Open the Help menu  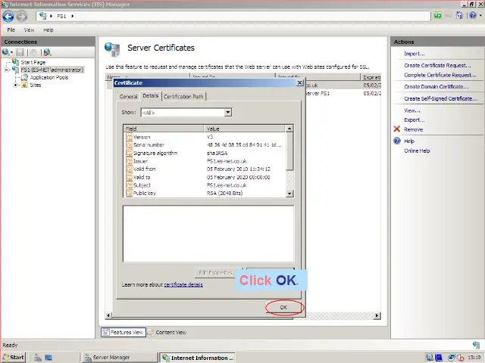pos(48,30)
